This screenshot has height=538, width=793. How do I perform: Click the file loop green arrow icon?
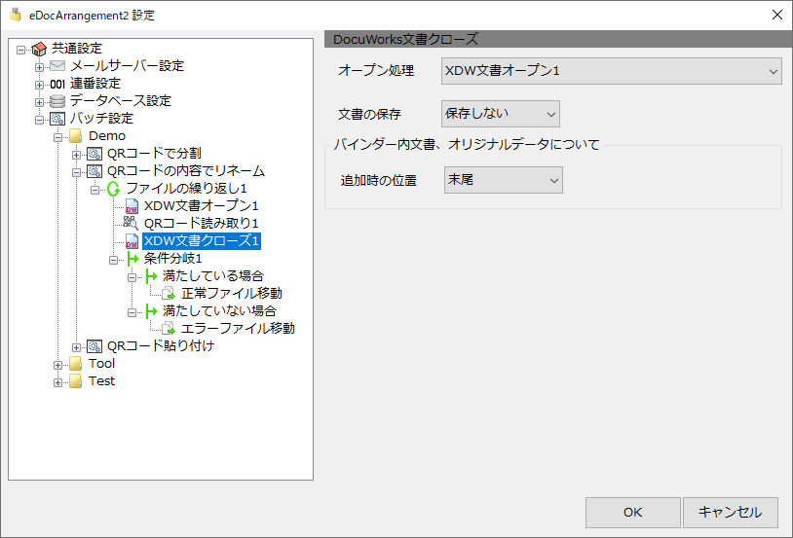[x=113, y=189]
